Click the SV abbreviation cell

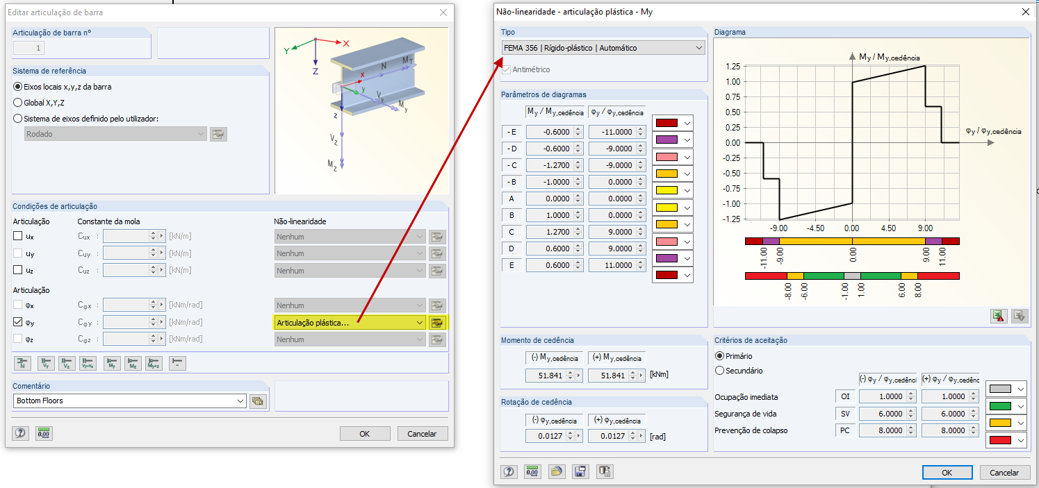(x=845, y=414)
